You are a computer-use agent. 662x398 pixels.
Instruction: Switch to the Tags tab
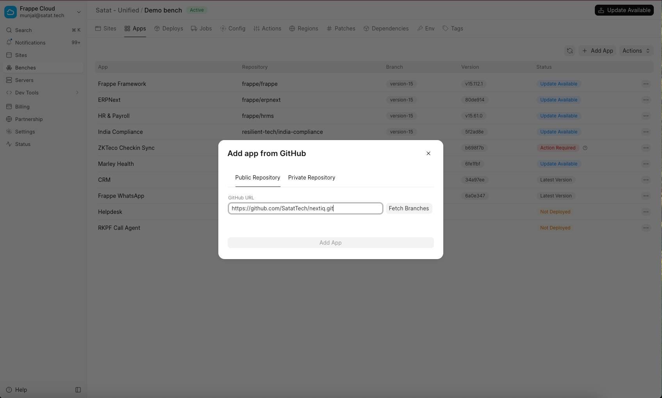453,28
